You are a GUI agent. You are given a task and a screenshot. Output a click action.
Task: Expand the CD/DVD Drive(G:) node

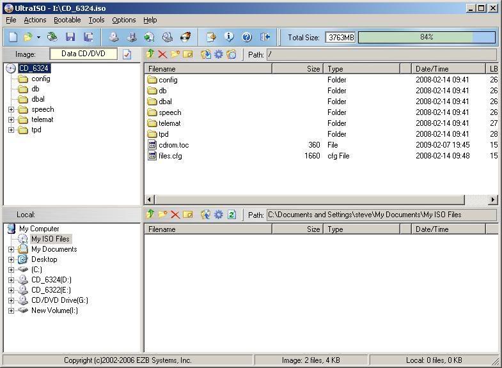pyautogui.click(x=12, y=300)
